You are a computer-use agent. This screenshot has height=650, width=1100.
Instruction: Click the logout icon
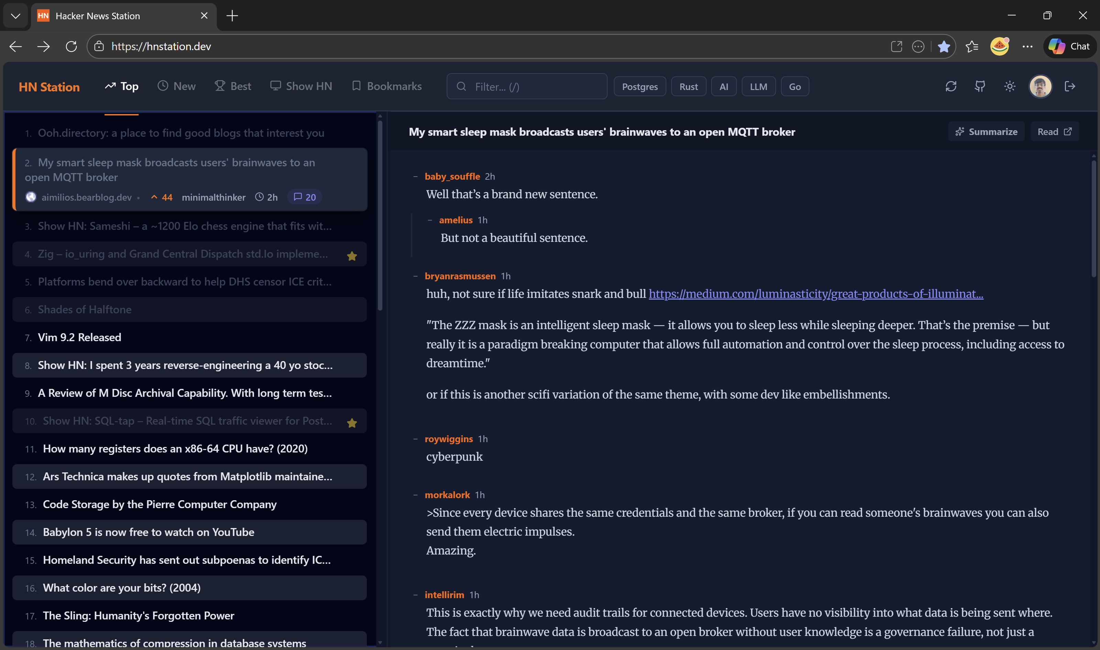click(x=1070, y=86)
